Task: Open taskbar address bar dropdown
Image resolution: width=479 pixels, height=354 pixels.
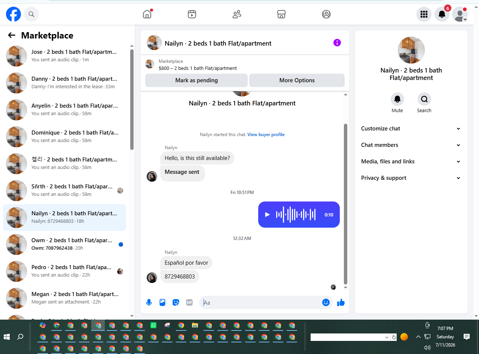Action: pos(387,337)
